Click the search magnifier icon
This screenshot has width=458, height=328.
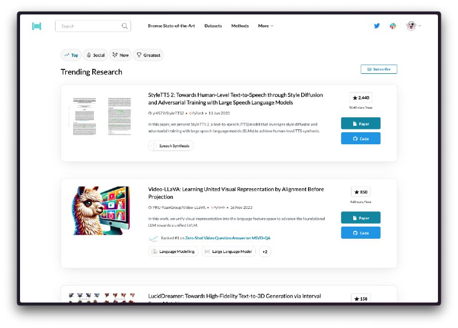coord(125,26)
